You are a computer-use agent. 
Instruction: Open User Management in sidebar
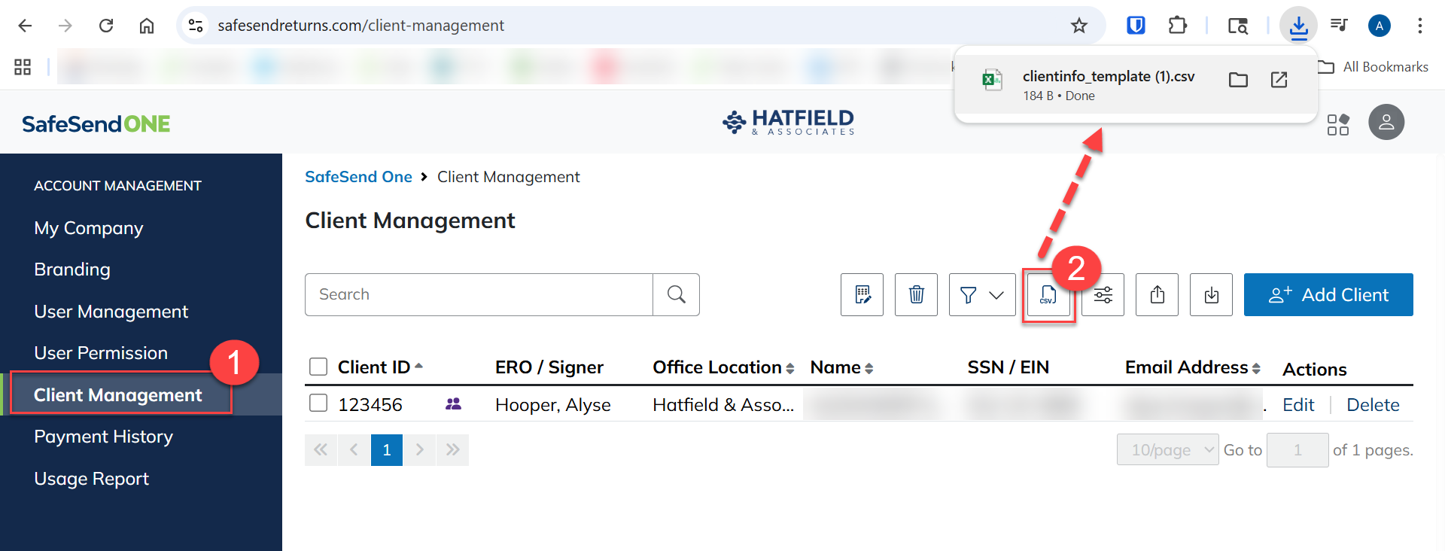[x=111, y=312]
